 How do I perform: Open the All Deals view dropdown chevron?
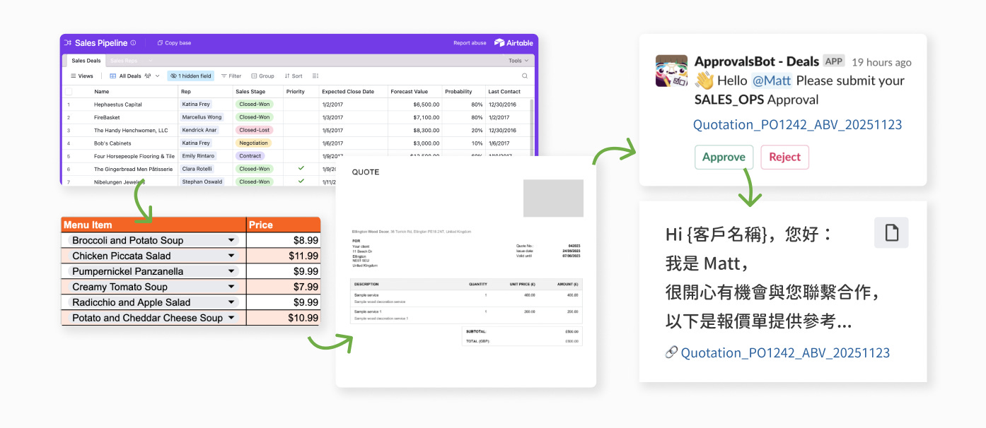[157, 76]
